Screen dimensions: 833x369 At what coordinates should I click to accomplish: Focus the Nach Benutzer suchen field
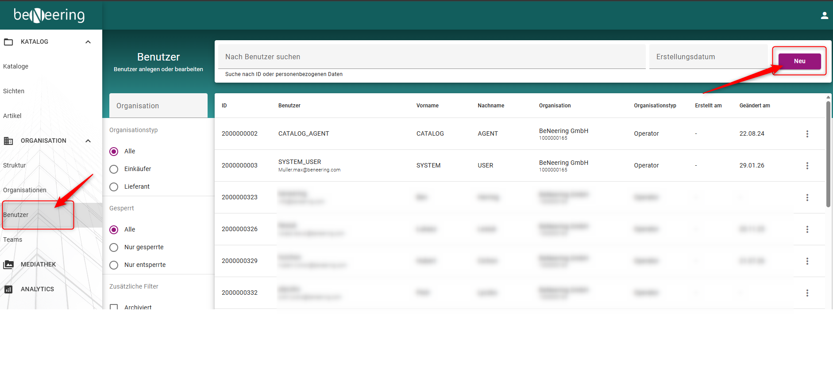tap(432, 57)
